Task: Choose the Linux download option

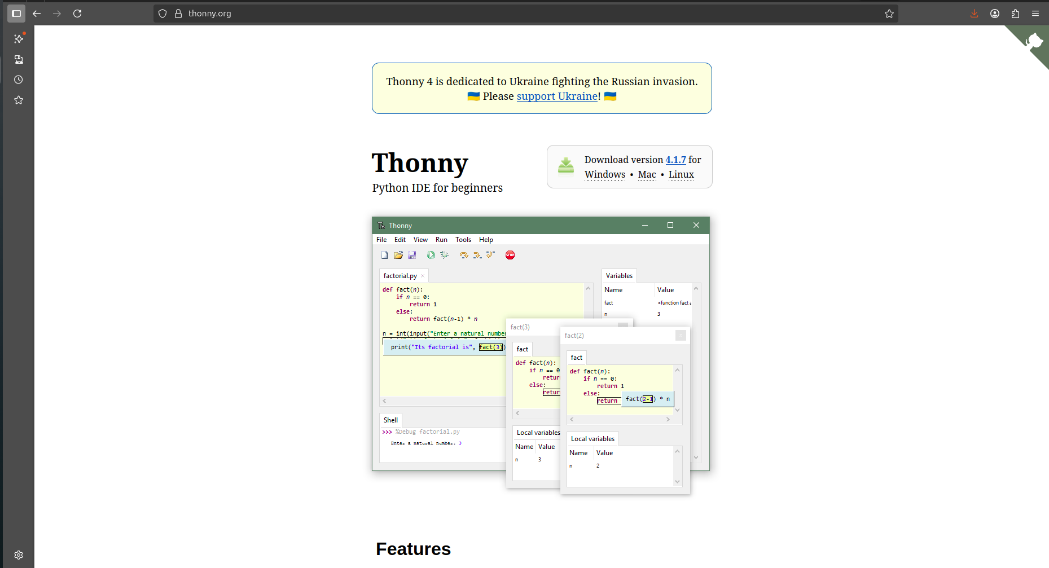Action: click(681, 175)
